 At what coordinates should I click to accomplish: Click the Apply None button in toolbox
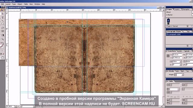click(3, 54)
